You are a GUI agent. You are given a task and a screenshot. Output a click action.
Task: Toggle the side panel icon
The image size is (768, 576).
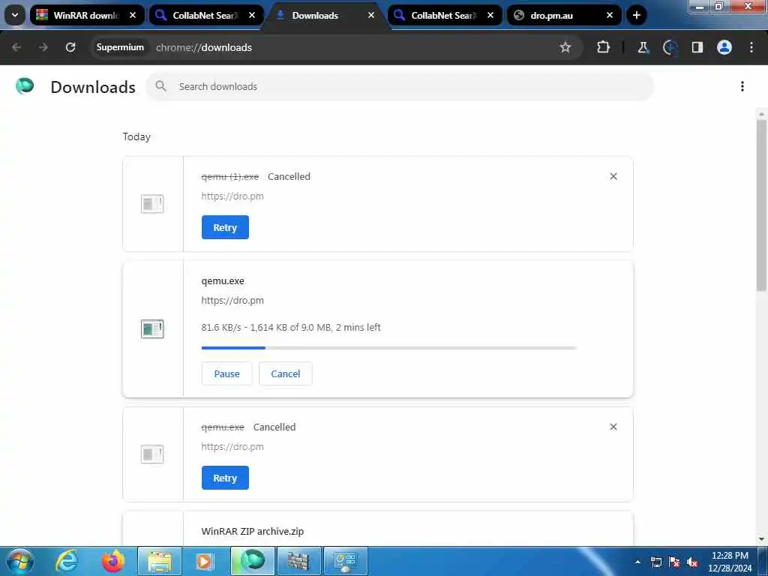(x=697, y=47)
